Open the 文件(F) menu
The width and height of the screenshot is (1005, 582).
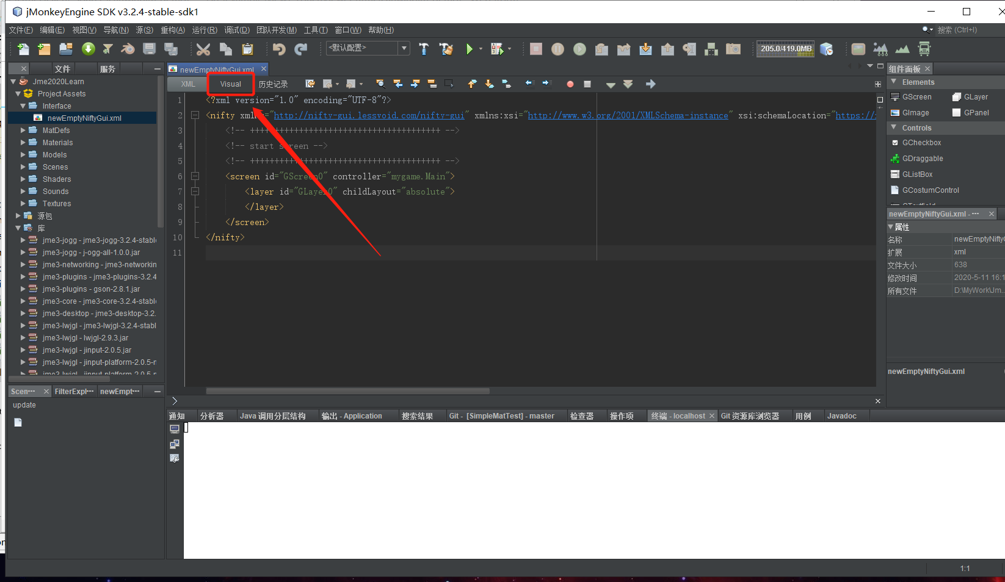21,30
